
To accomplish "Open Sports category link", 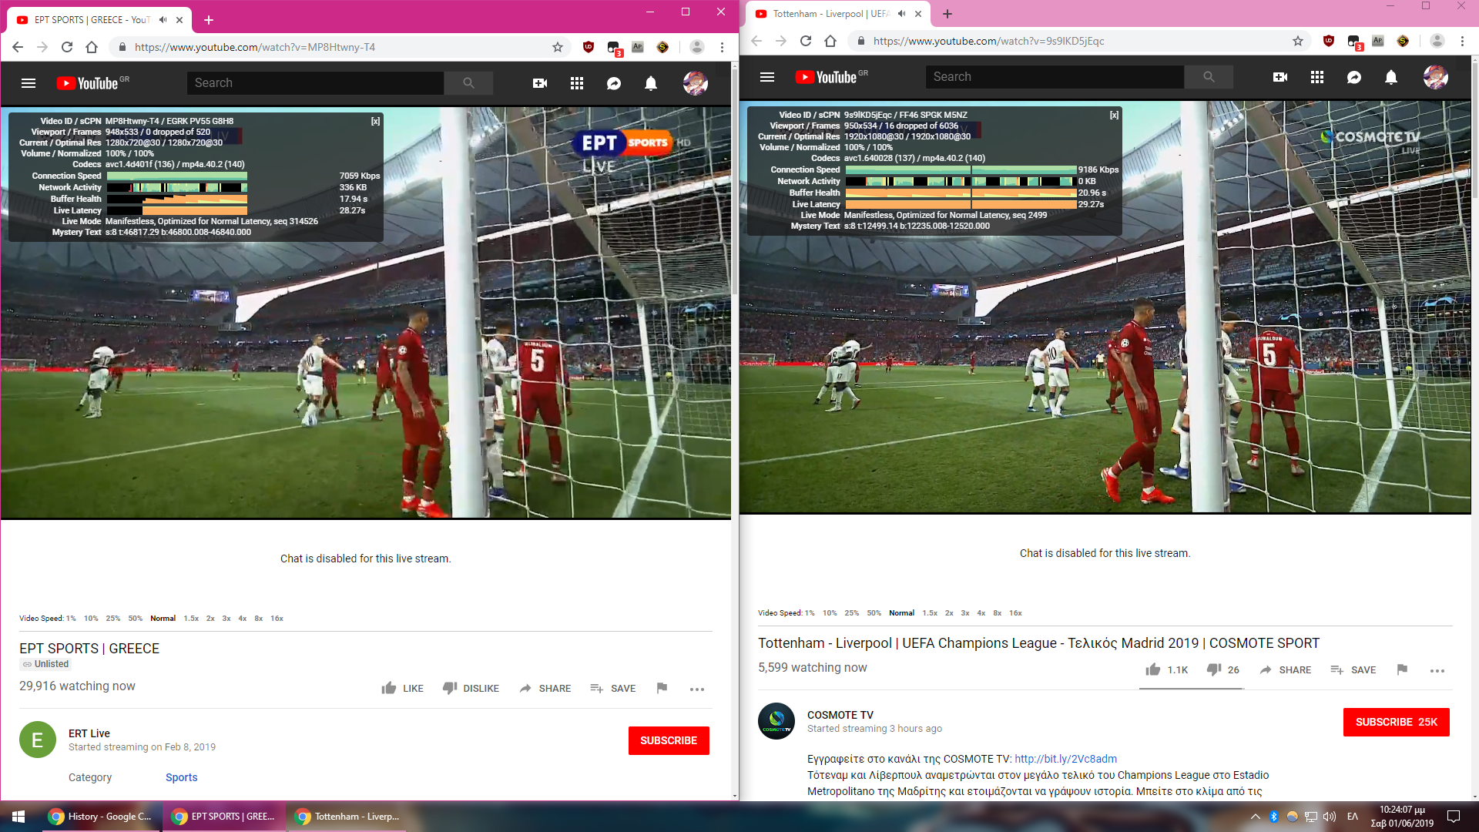I will click(181, 777).
